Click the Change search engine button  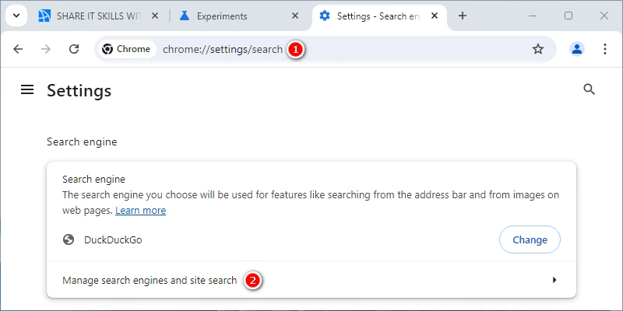(x=530, y=239)
